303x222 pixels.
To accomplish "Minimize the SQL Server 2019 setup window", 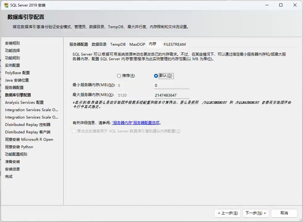I will pos(267,5).
